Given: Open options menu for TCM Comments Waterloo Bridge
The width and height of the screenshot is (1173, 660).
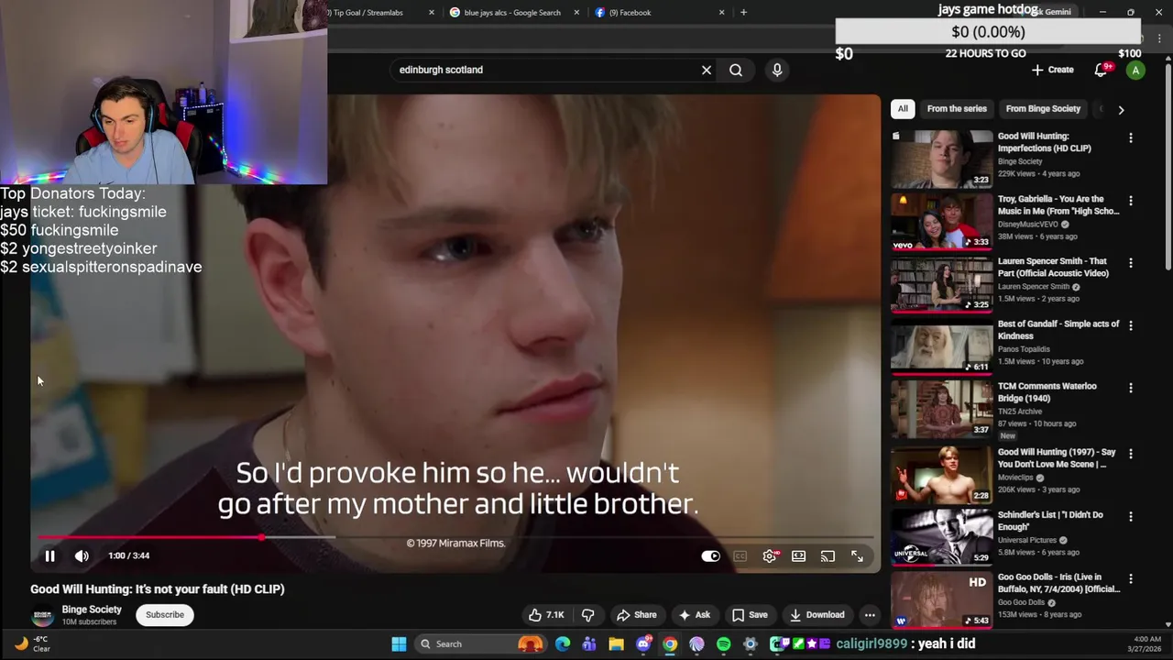Looking at the screenshot, I should (x=1131, y=388).
